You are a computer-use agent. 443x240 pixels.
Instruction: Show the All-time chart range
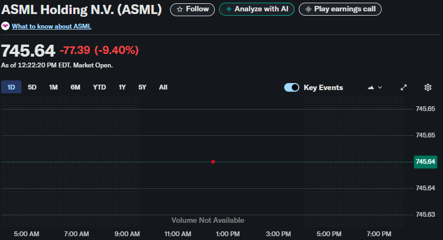pyautogui.click(x=163, y=87)
